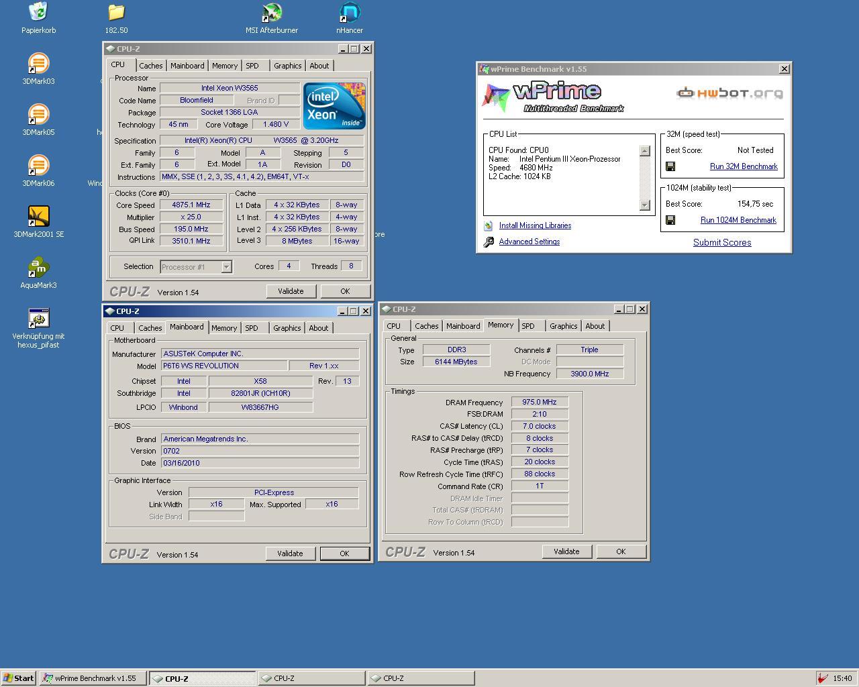Click the Intel Xeon inside logo
859x687 pixels.
334,106
